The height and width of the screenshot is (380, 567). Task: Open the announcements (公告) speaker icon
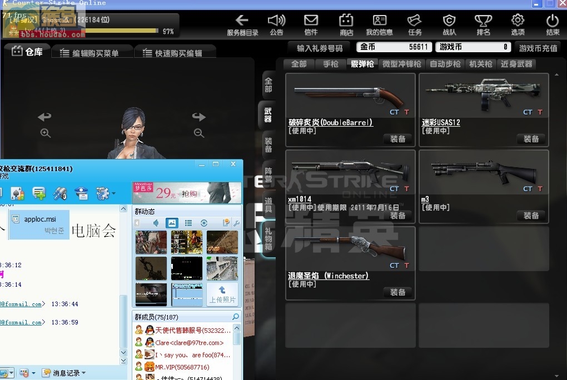coord(276,24)
